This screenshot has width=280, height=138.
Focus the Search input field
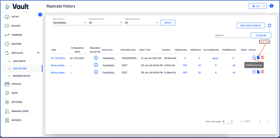[x=232, y=35]
